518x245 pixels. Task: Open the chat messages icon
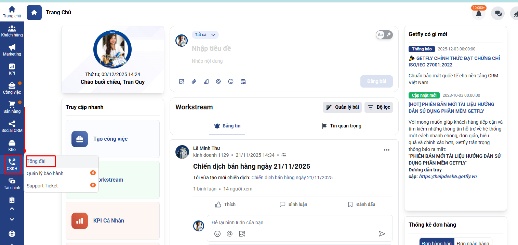click(498, 14)
